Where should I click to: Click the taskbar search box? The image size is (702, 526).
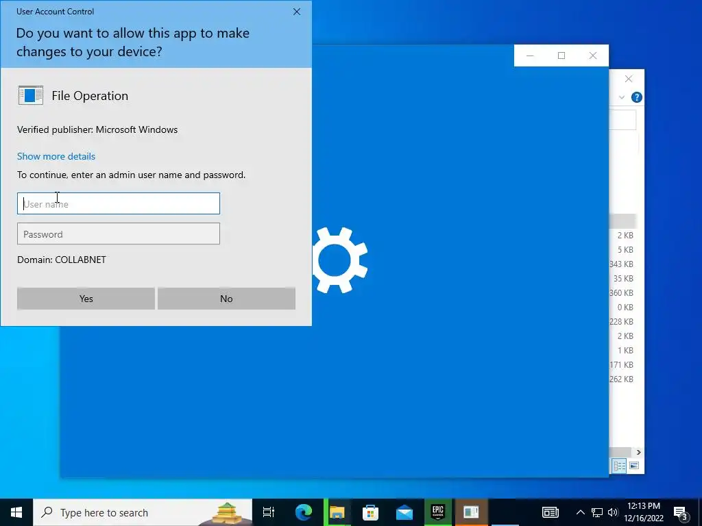pos(143,512)
